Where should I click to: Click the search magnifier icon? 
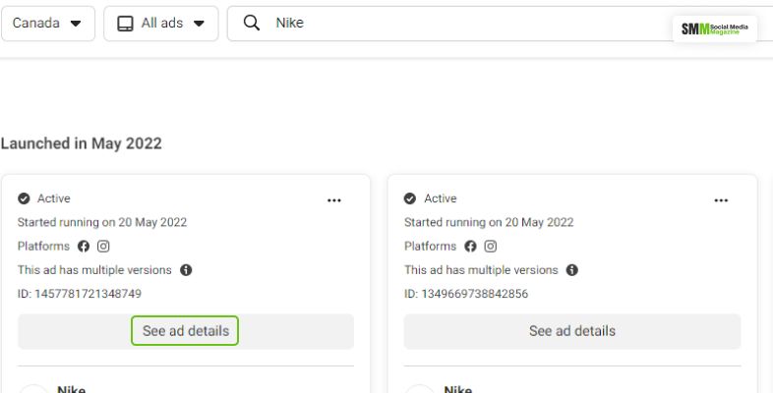tap(252, 24)
